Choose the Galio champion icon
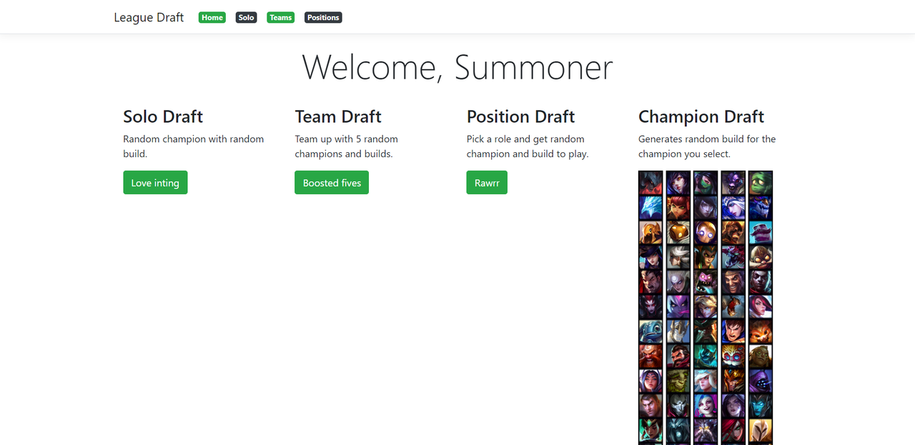 pyautogui.click(x=678, y=331)
